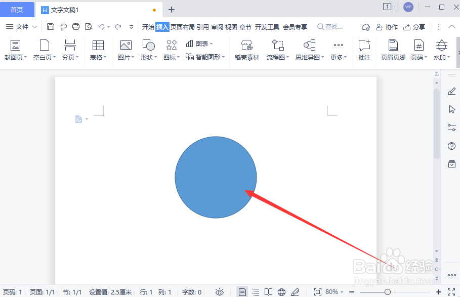Viewport: 460px width, 297px height.
Task: Open header and footer (页眉页脚)
Action: click(393, 50)
